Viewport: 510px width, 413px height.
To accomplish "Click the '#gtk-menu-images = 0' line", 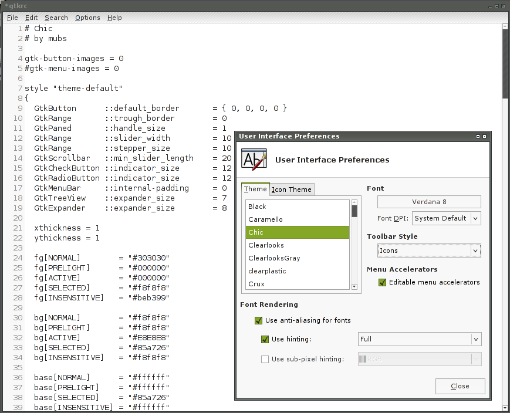I will (x=72, y=69).
